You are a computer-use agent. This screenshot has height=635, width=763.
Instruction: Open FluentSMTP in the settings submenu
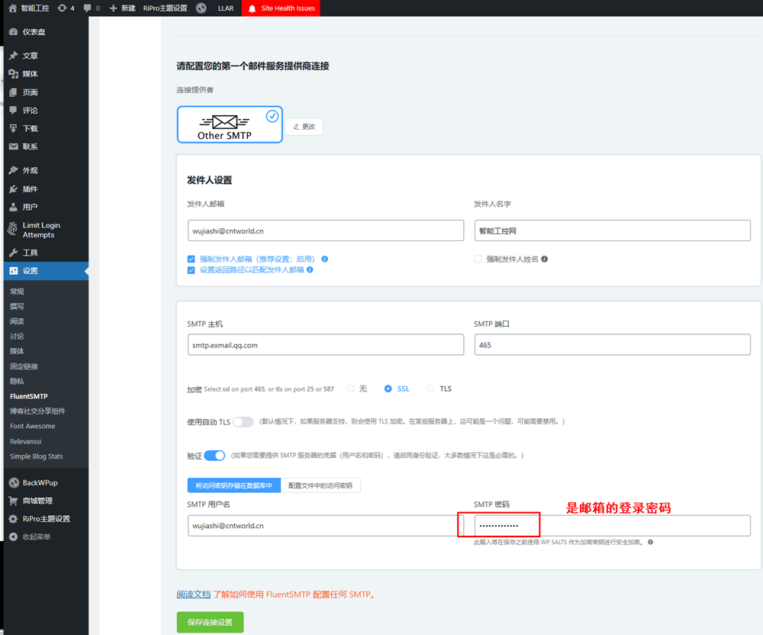[29, 396]
